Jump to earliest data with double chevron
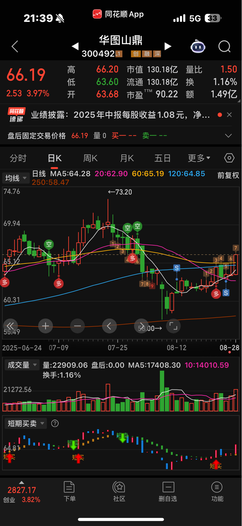Viewport: 242px width, 526px height. click(x=10, y=326)
